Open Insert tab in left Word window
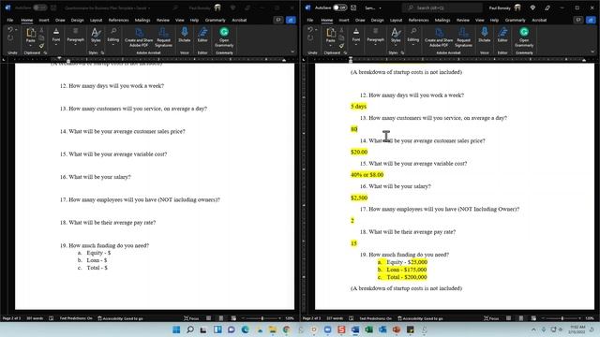The width and height of the screenshot is (600, 337). tap(44, 20)
